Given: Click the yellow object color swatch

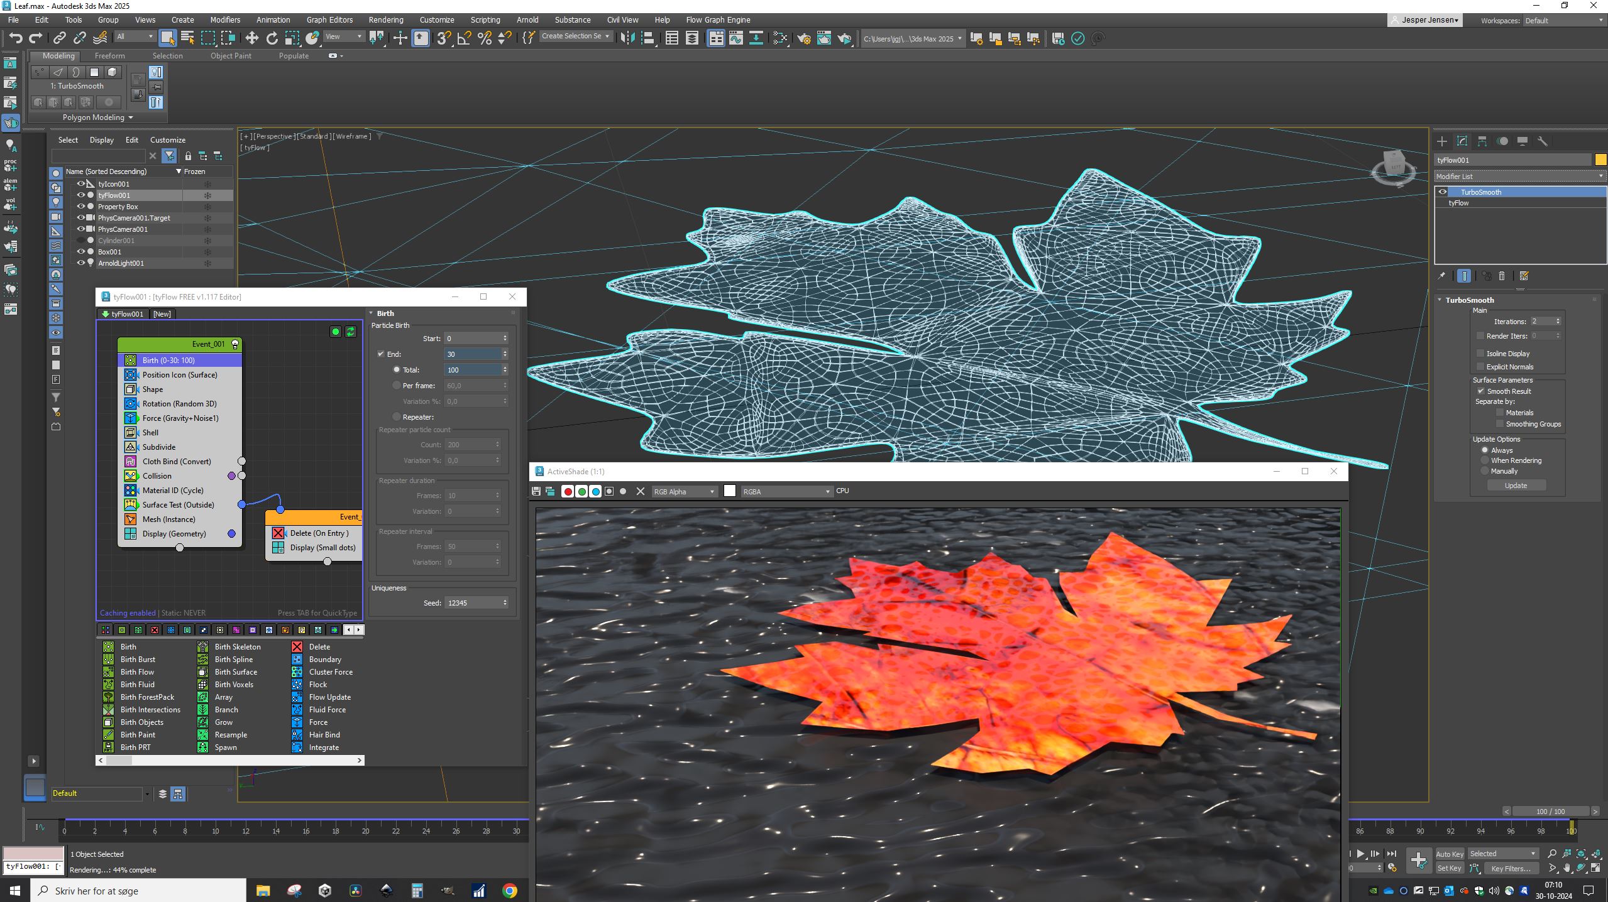Looking at the screenshot, I should point(1600,160).
